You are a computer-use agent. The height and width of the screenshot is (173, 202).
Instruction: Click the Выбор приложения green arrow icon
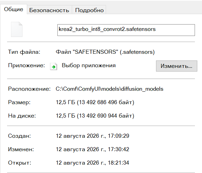pyautogui.click(x=53, y=67)
